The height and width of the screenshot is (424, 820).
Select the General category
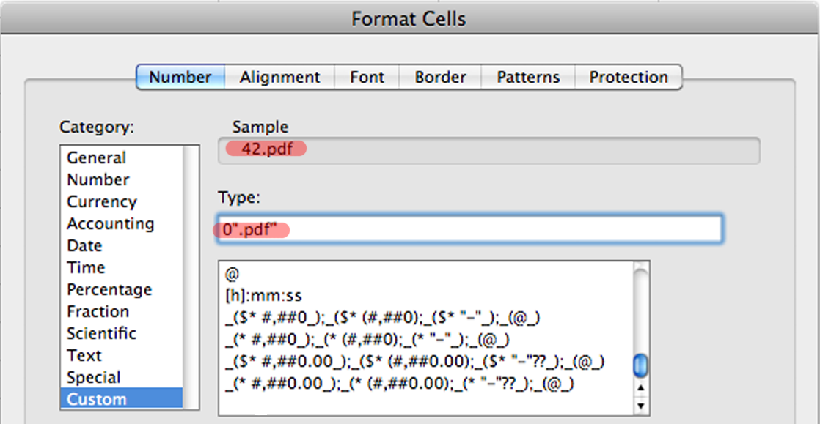point(96,157)
